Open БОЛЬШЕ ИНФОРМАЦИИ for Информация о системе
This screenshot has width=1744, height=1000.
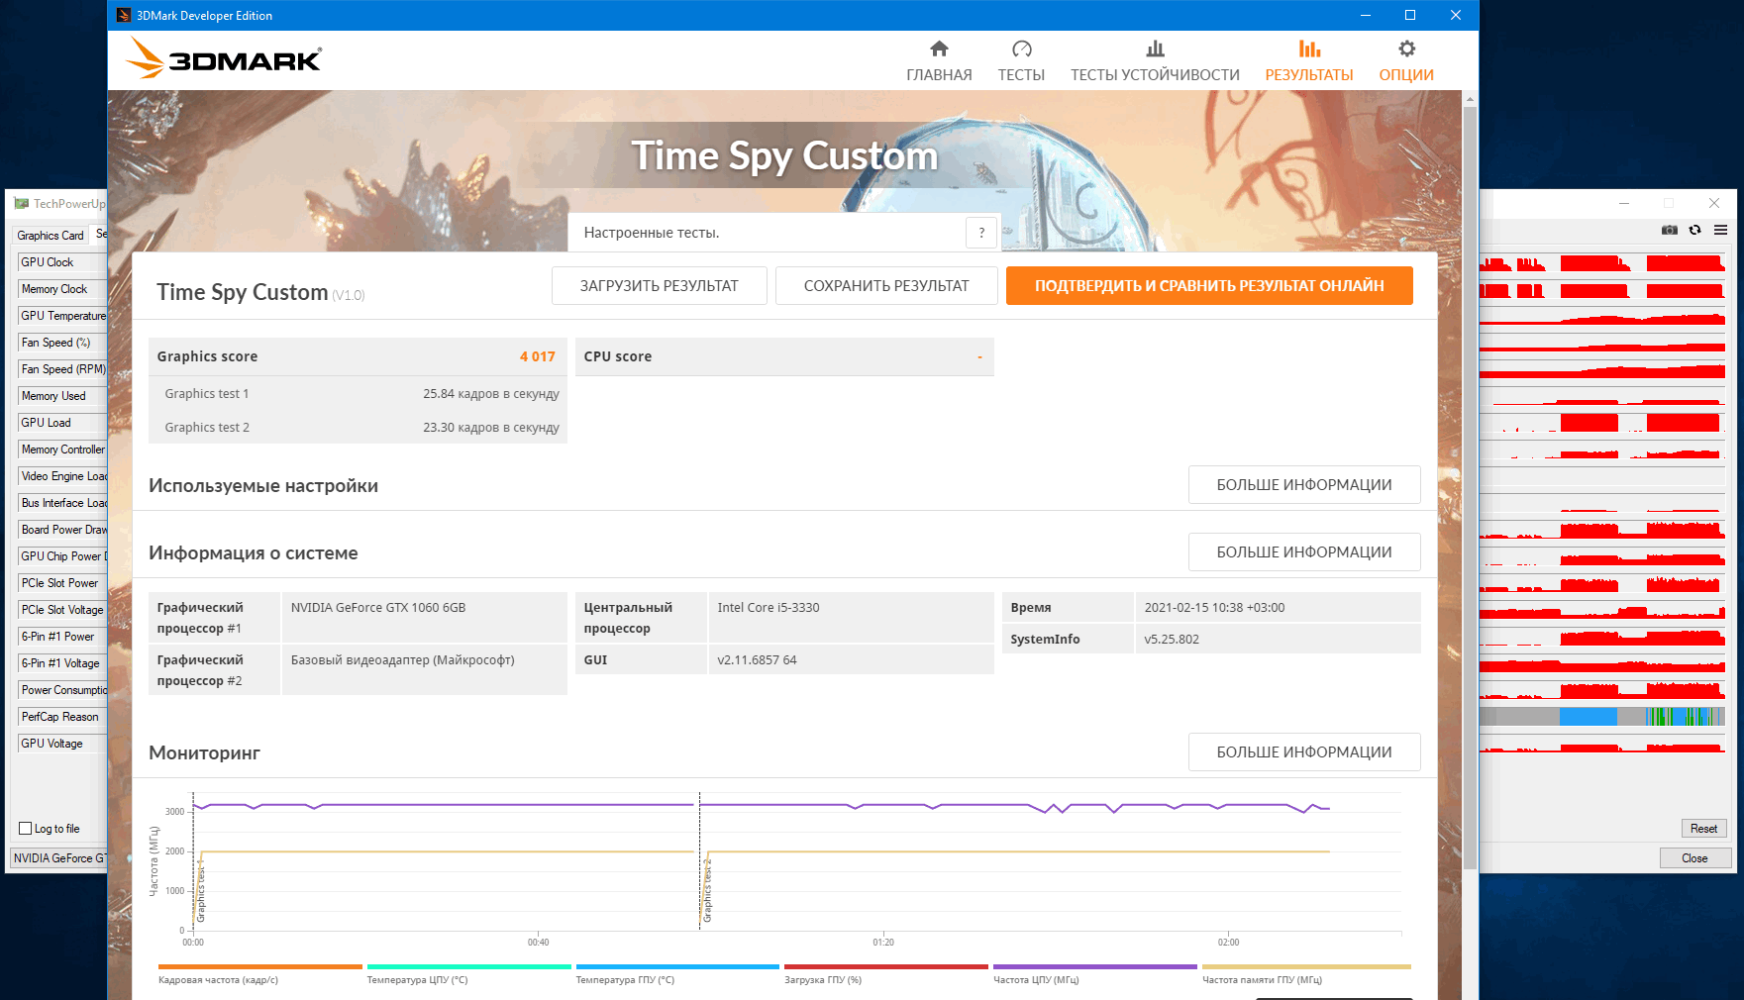1304,551
